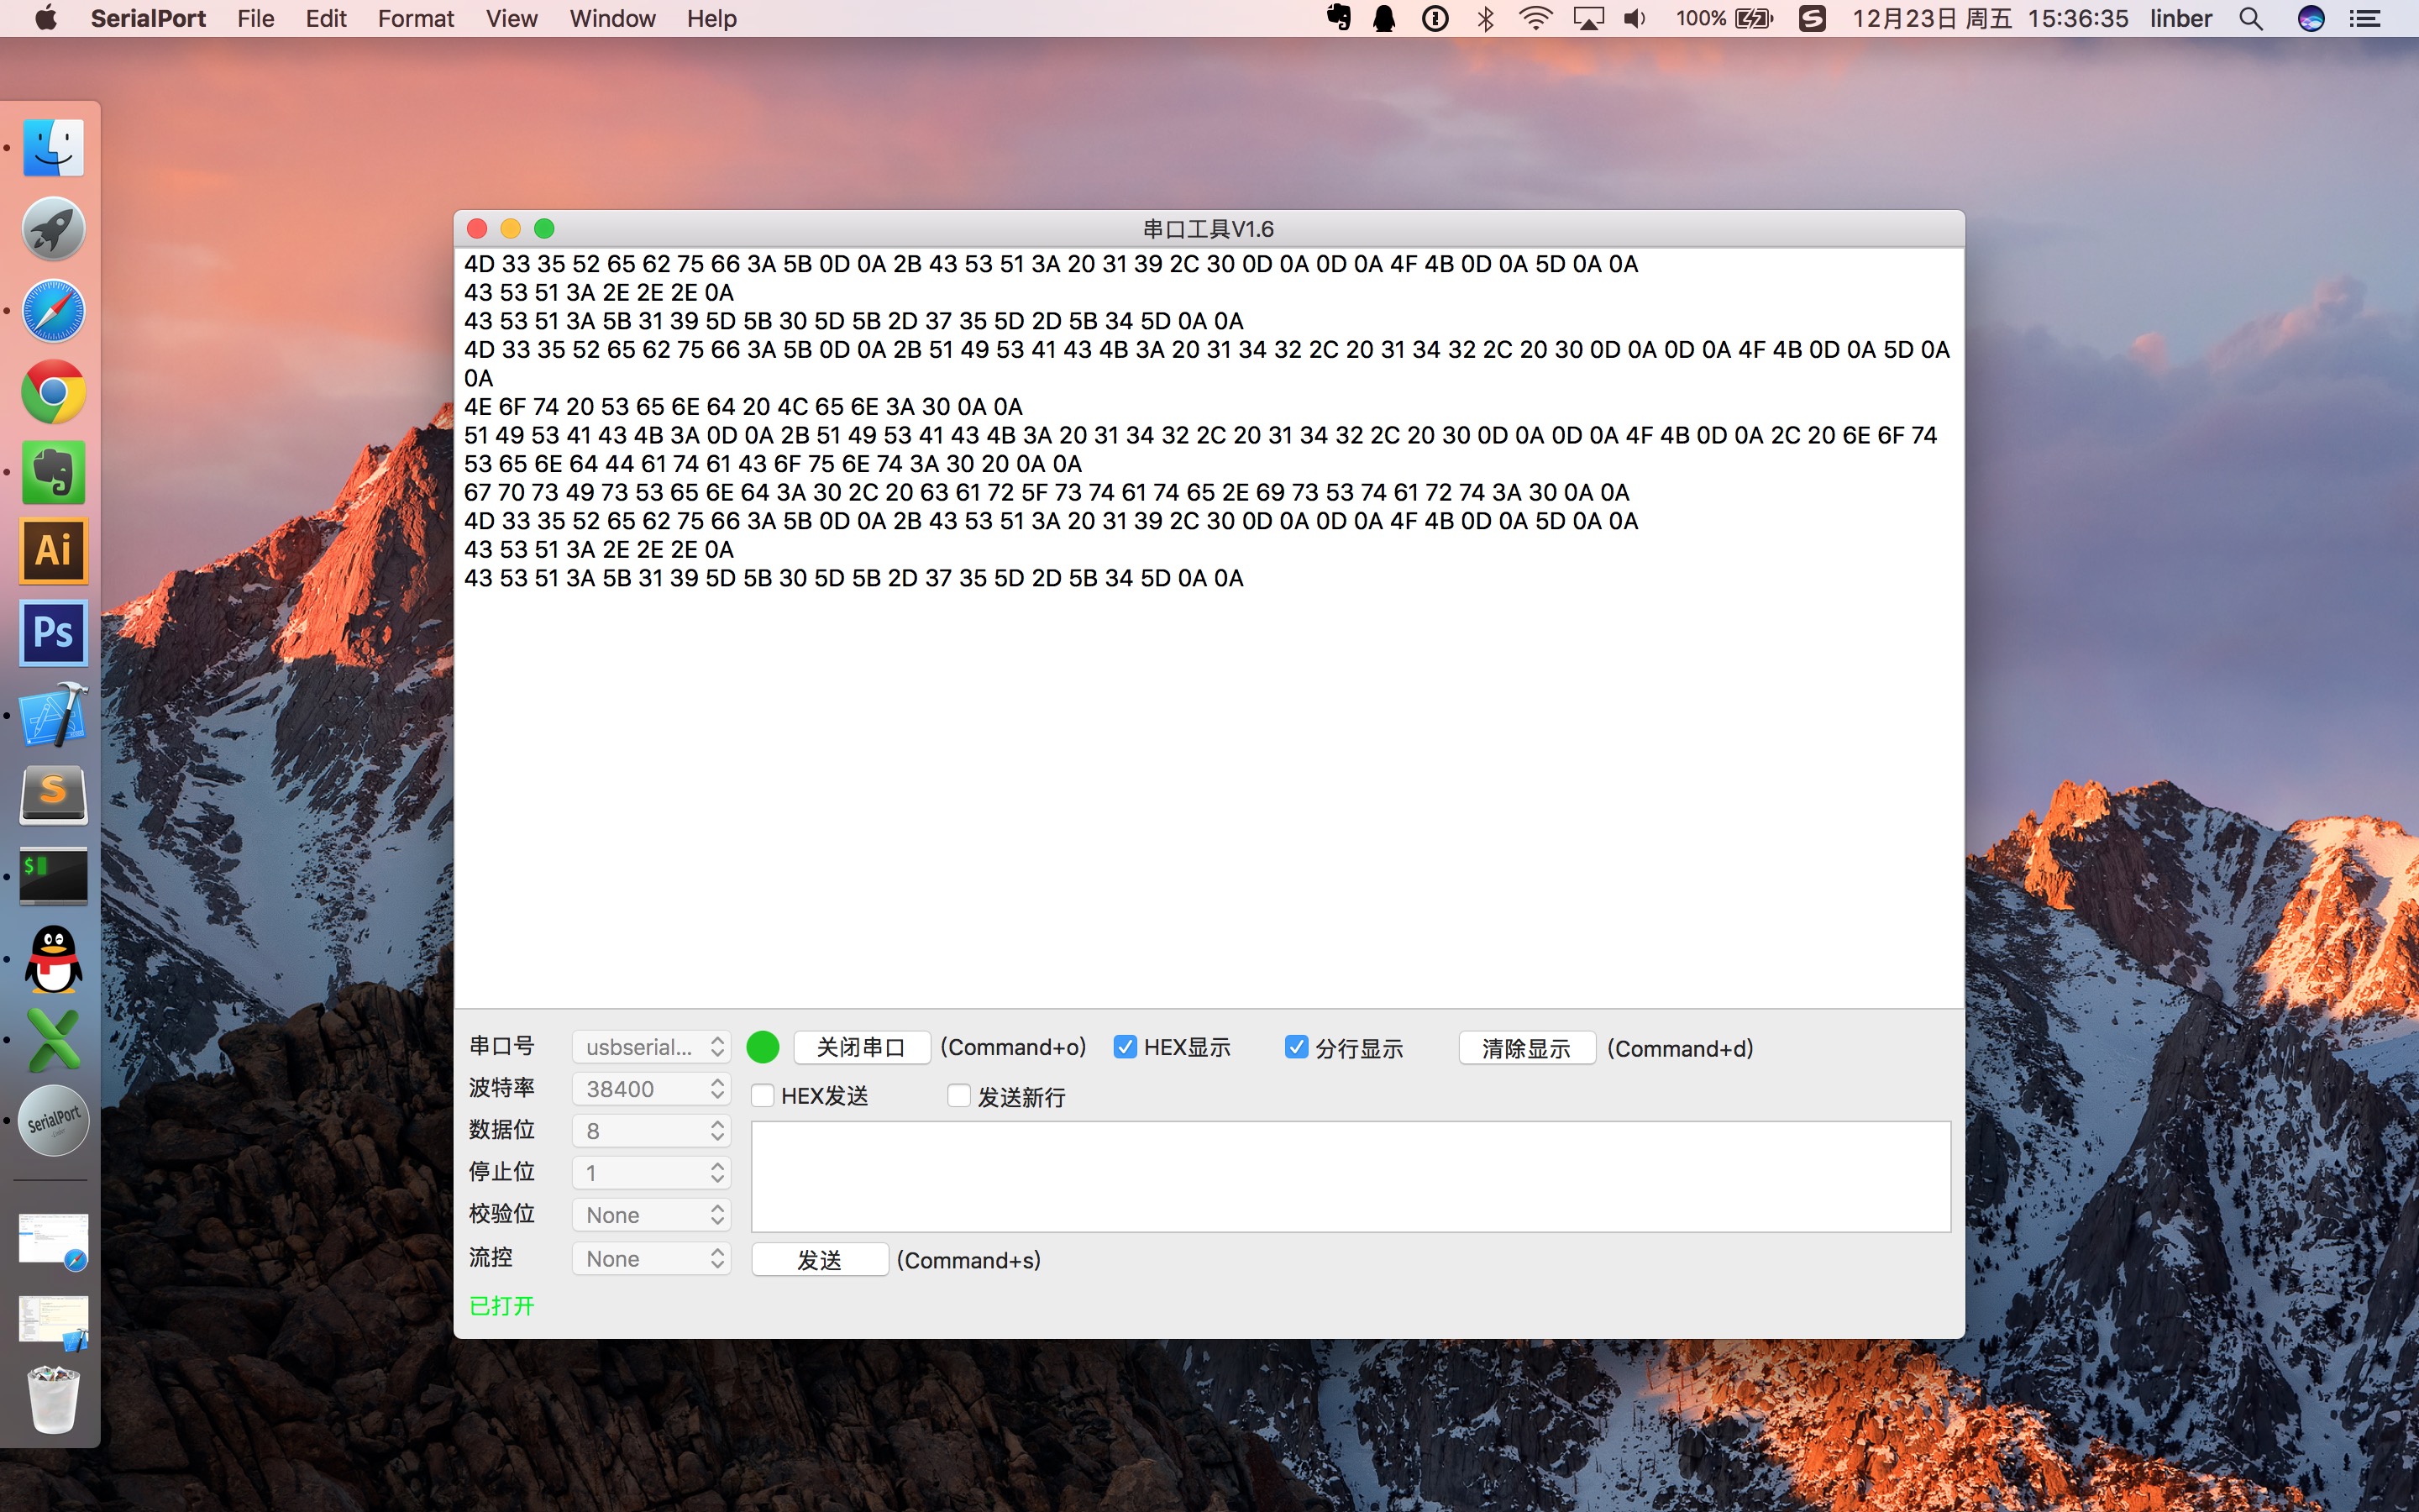
Task: Open SerialPort app in the dock
Action: click(54, 1121)
